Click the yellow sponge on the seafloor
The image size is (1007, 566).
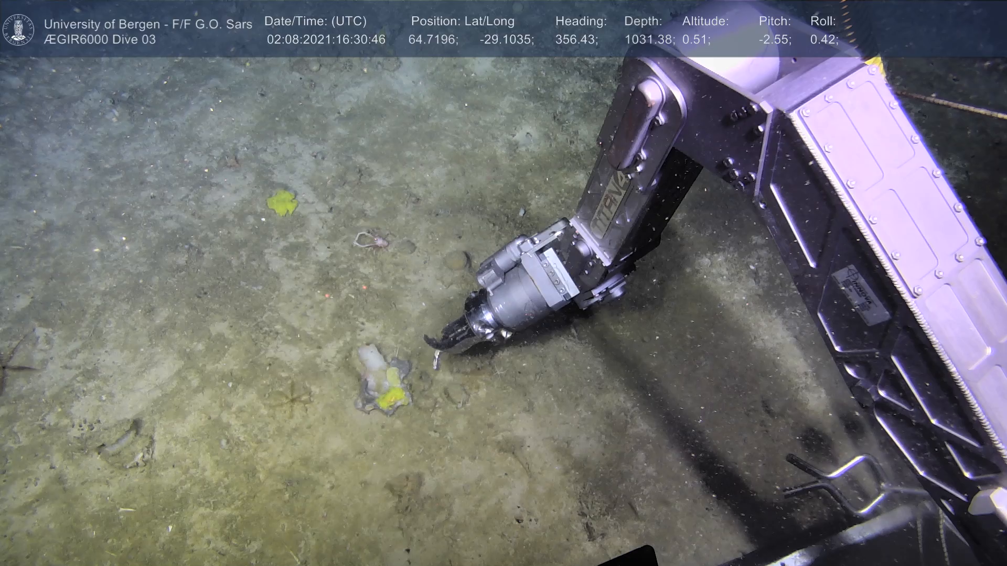tap(282, 202)
